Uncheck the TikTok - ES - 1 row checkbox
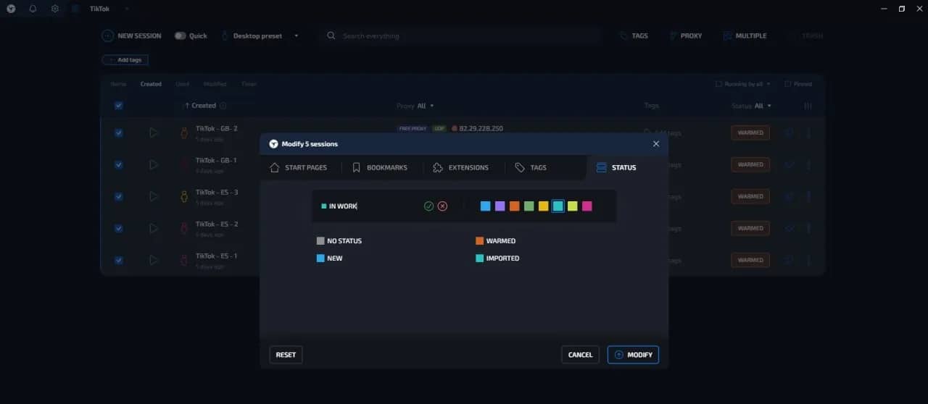Screen dimensions: 928x404 [x=119, y=260]
